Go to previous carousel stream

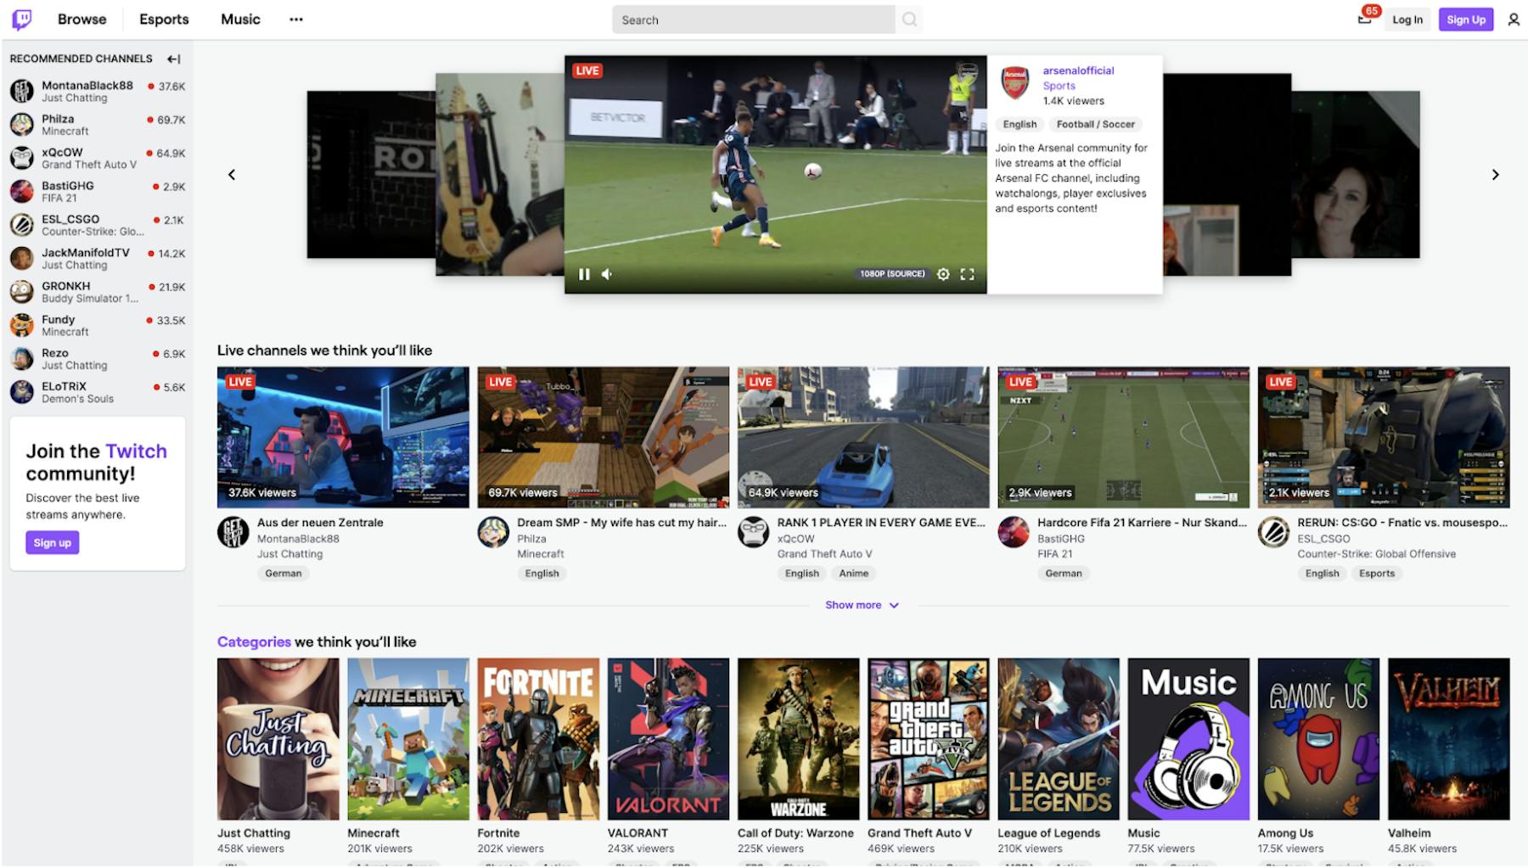tap(232, 175)
